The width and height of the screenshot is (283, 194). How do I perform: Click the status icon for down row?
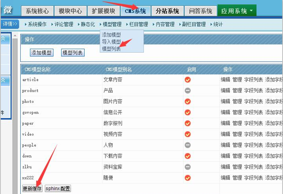click(188, 156)
